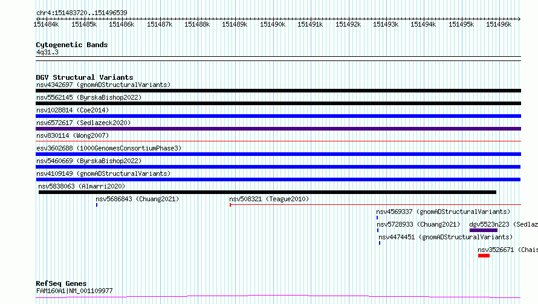538x304 pixels.
Task: Click the red nsv3526671 variant bar
Action: 484,256
